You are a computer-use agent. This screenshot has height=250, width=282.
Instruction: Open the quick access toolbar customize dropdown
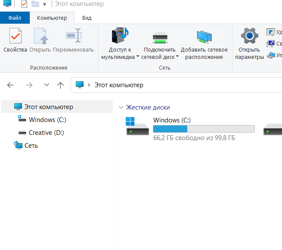click(45, 4)
